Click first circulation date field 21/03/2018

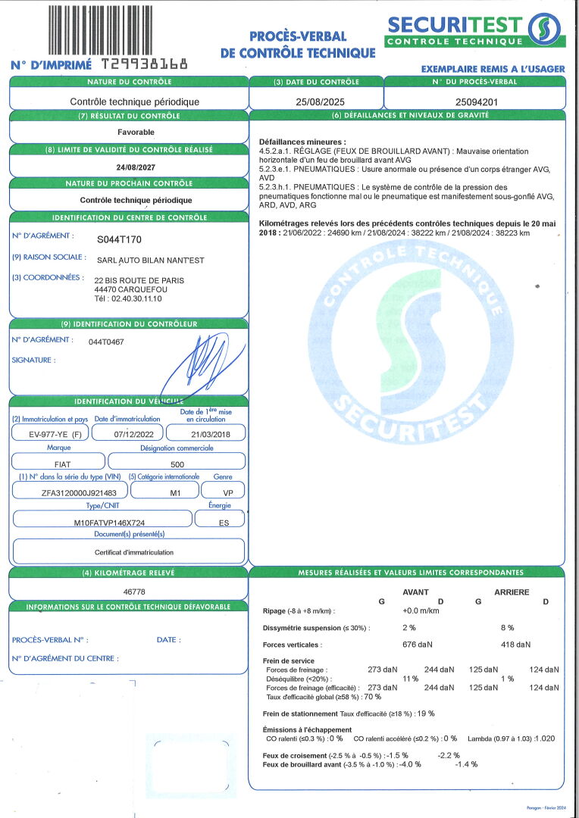pyautogui.click(x=205, y=433)
